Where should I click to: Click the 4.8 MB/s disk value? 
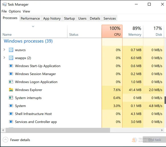[155, 106]
